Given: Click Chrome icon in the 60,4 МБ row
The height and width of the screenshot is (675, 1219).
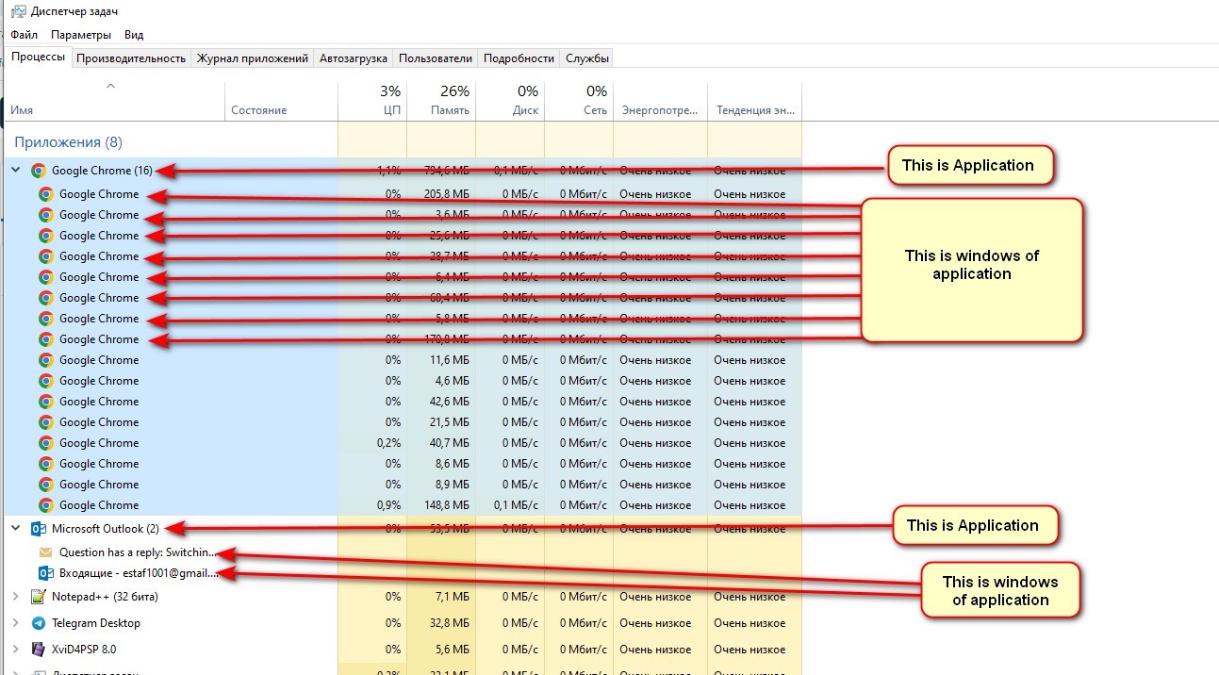Looking at the screenshot, I should (x=46, y=298).
